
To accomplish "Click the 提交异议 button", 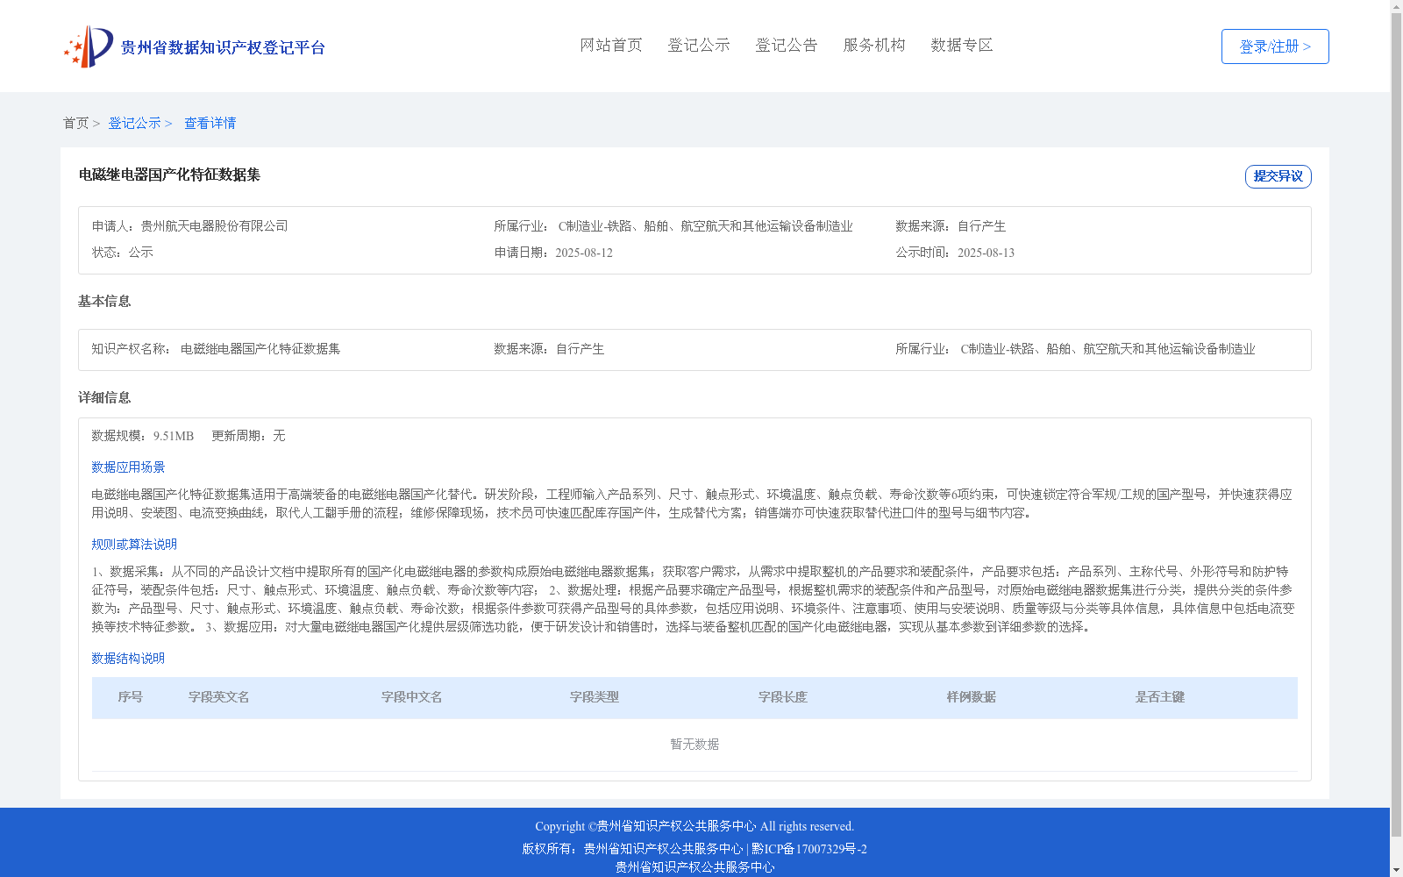I will [1278, 176].
